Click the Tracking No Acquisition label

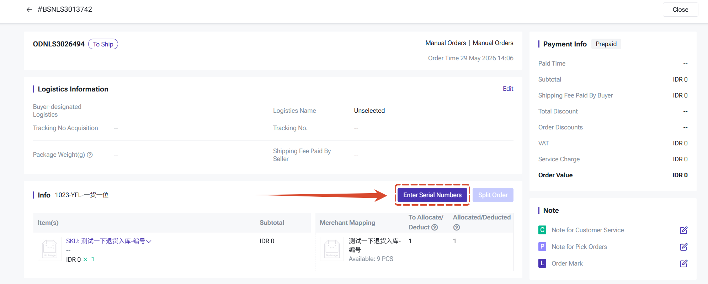(65, 128)
